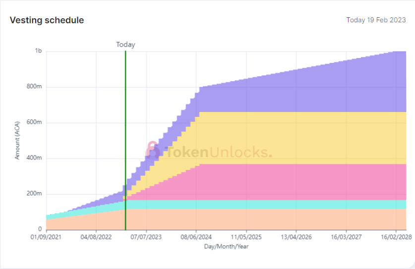The image size is (415, 269).
Task: Click the teal band of the chart
Action: pos(297,204)
